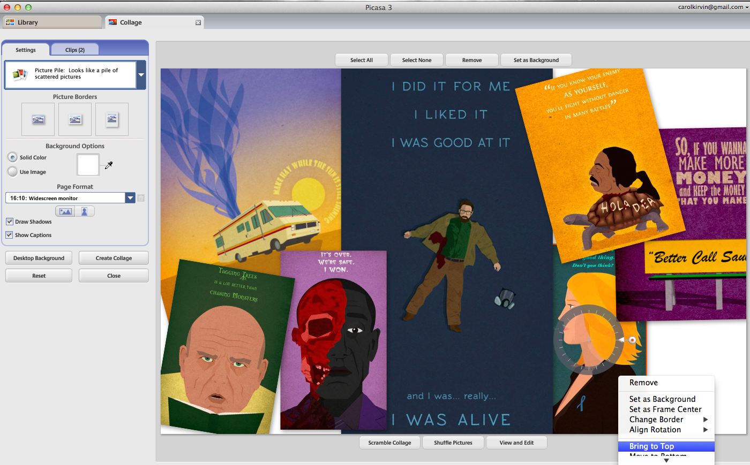Click the "Page Format" heading text
750x465 pixels.
75,187
